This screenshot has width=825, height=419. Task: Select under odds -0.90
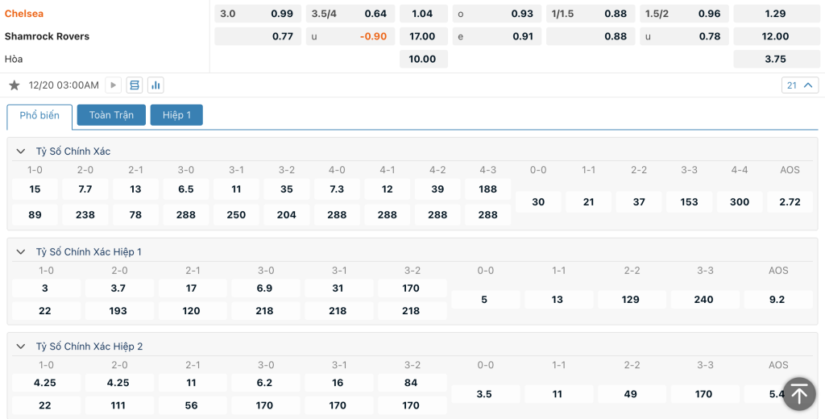pyautogui.click(x=350, y=36)
